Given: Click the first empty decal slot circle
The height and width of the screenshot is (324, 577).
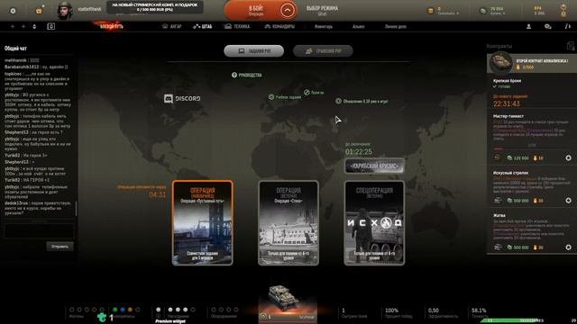Looking at the screenshot, I should (x=72, y=310).
